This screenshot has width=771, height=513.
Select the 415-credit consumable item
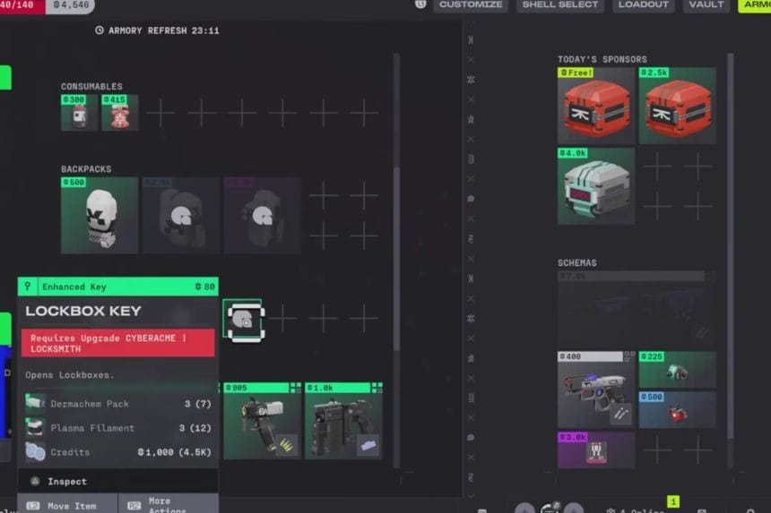pyautogui.click(x=119, y=114)
